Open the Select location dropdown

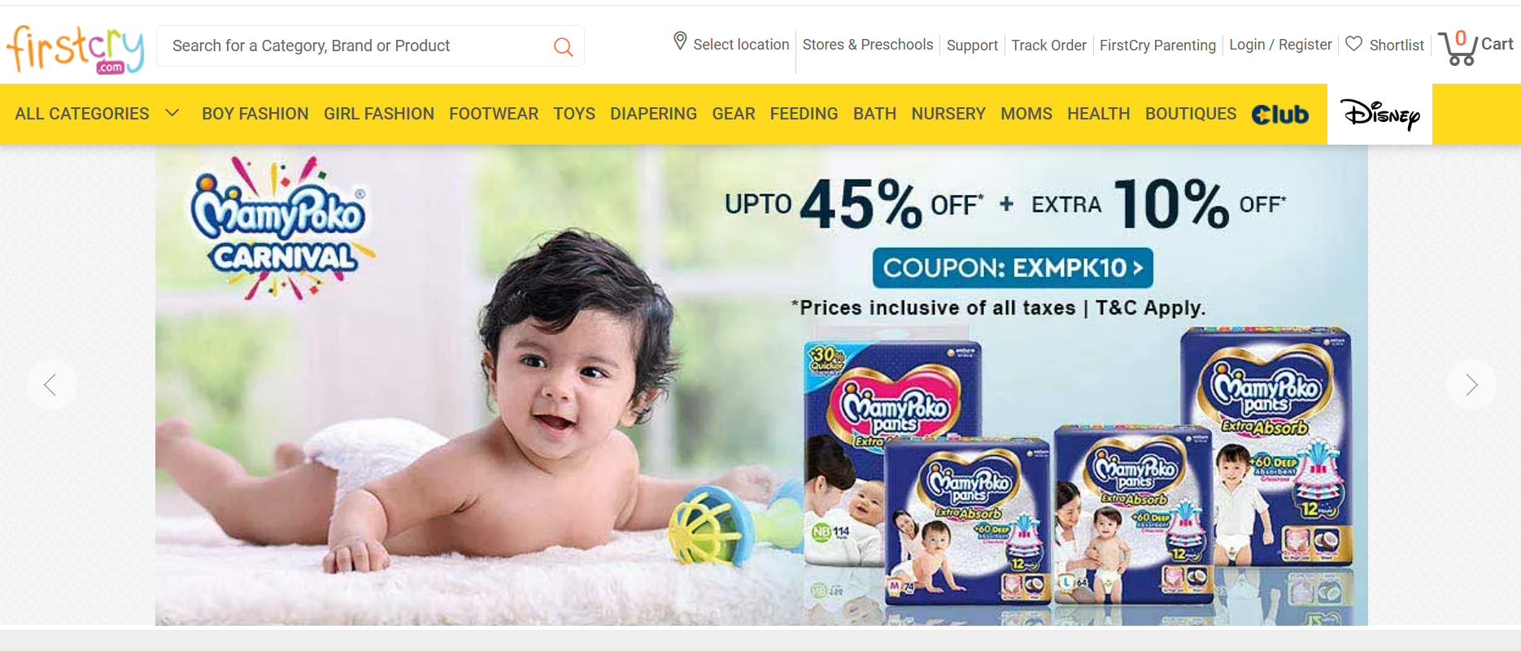click(x=731, y=44)
